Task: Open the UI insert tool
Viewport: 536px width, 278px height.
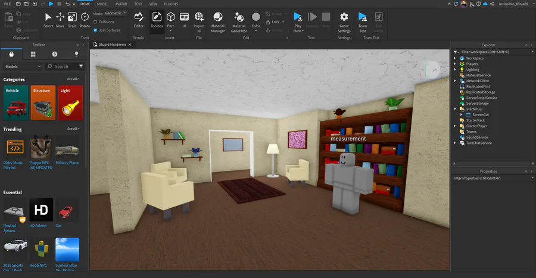Action: [x=184, y=20]
